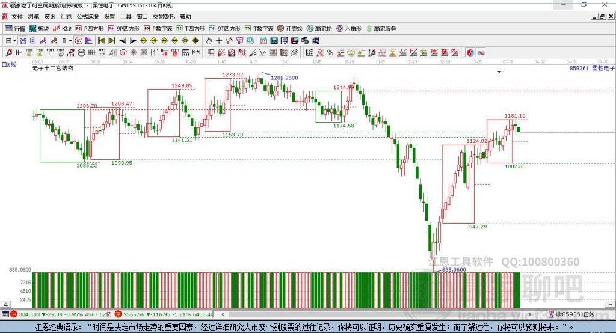The image size is (616, 333).
Task: Open T四方形 tool
Action: [191, 29]
